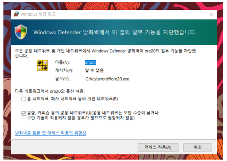
Task: Enable private network checkbox for home/work networks
Action: pos(24,99)
